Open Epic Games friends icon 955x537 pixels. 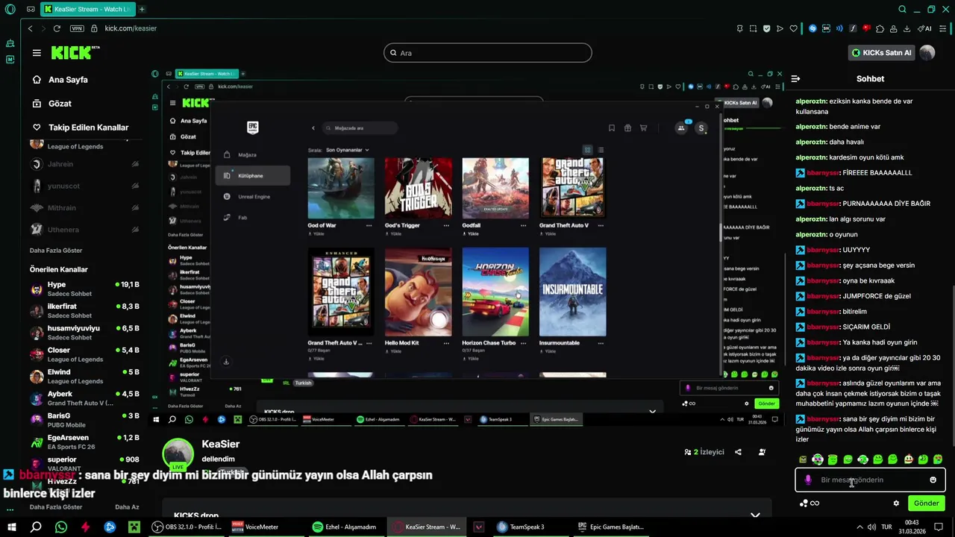(681, 128)
